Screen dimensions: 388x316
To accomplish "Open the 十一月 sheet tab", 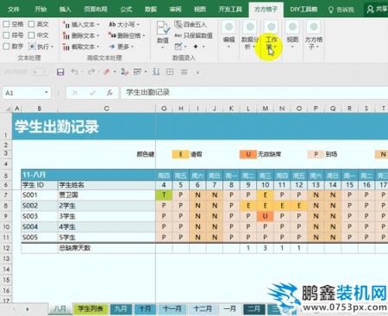I will click(x=172, y=309).
